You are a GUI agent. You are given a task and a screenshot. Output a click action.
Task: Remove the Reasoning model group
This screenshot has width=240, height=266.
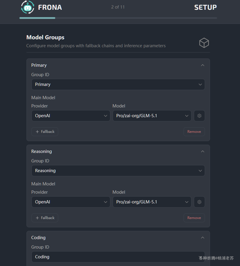pyautogui.click(x=194, y=218)
